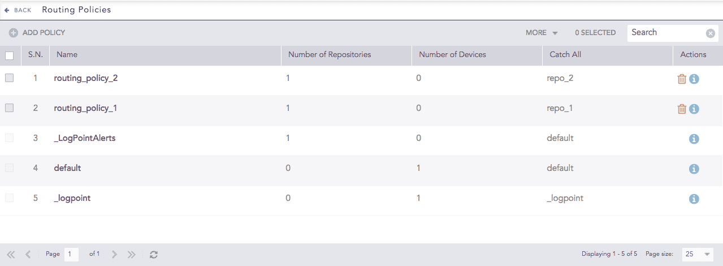Open info icon for _logpoint policy

click(694, 199)
